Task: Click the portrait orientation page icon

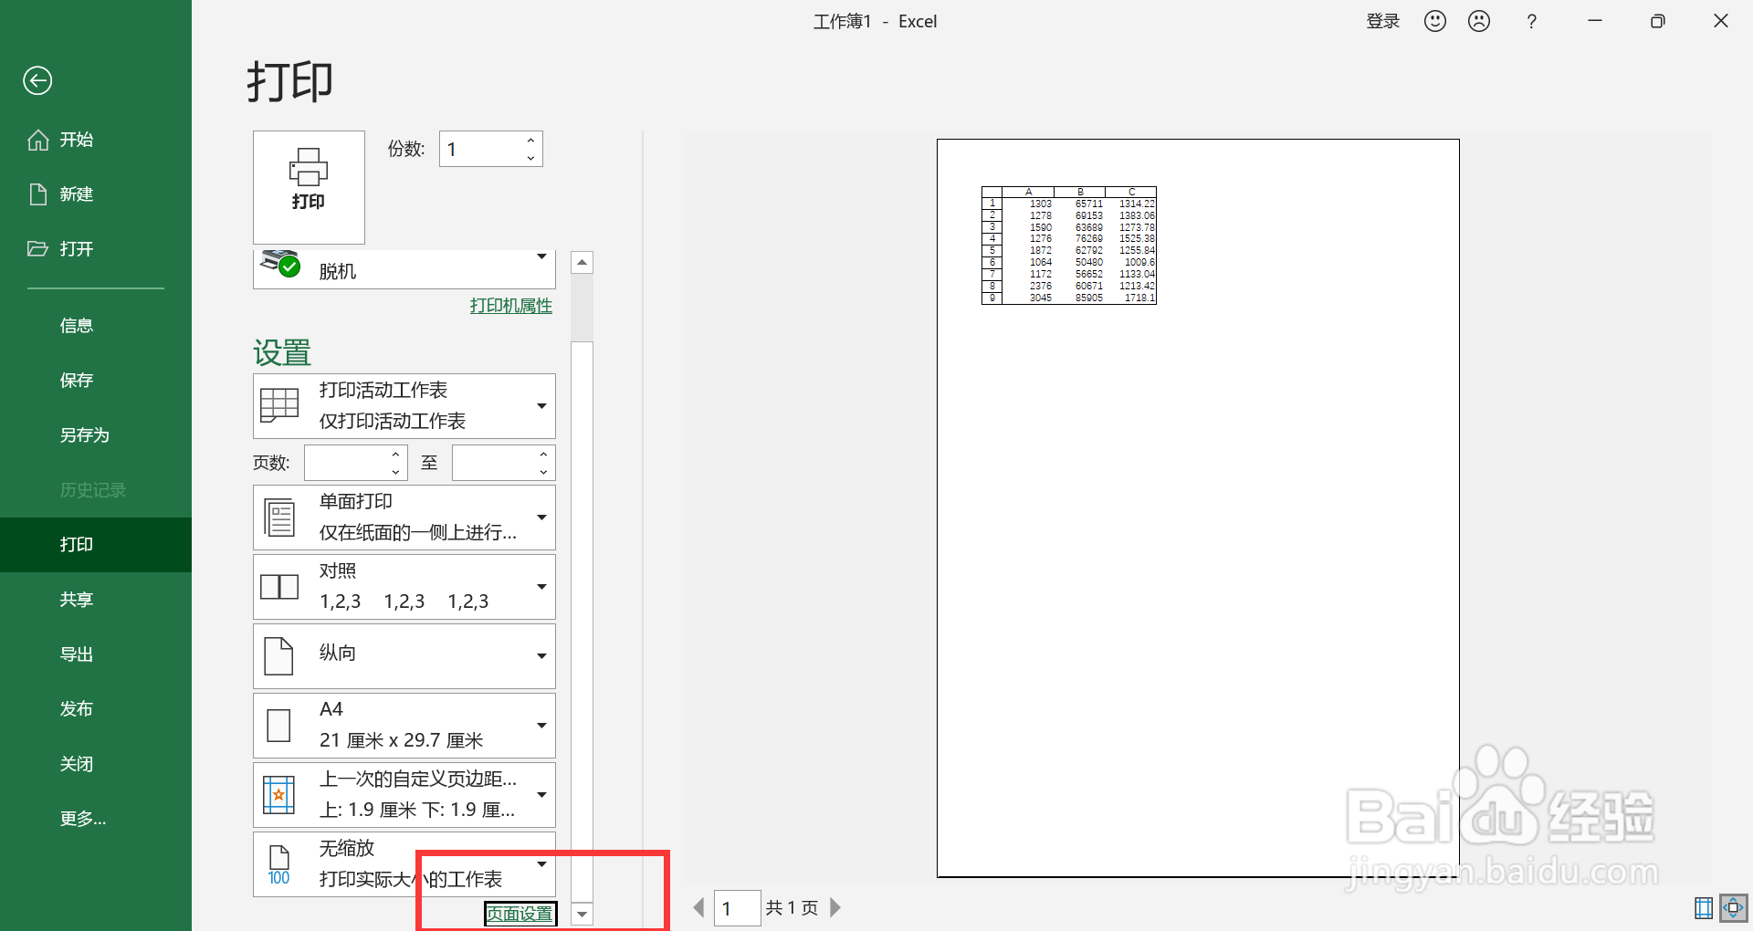Action: [278, 656]
